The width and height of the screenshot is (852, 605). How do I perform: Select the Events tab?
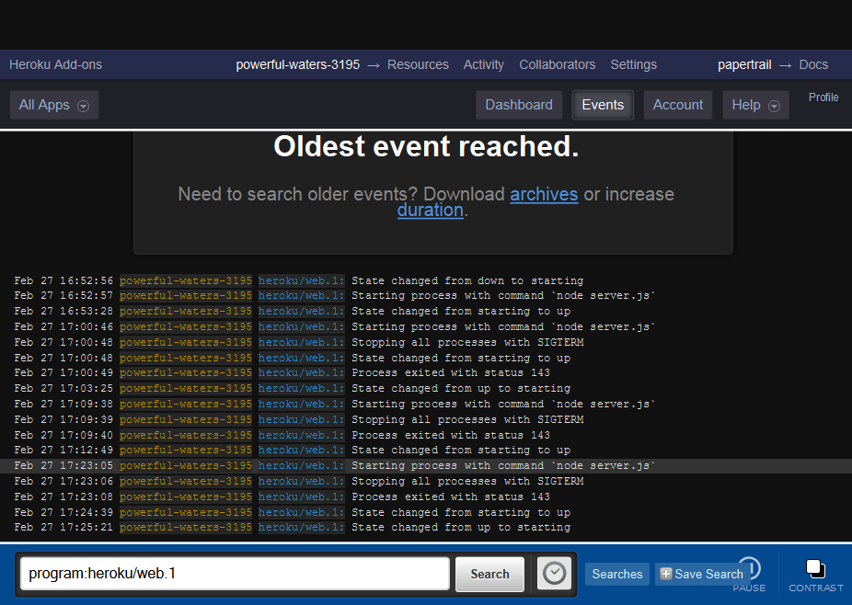604,105
